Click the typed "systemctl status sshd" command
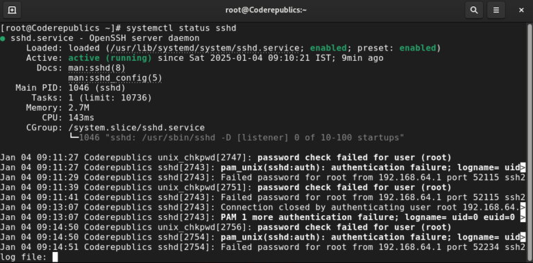 pyautogui.click(x=181, y=28)
